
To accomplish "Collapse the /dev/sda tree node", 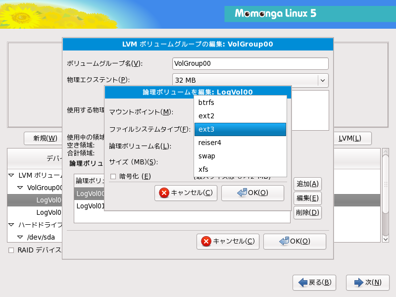I will pyautogui.click(x=20, y=237).
